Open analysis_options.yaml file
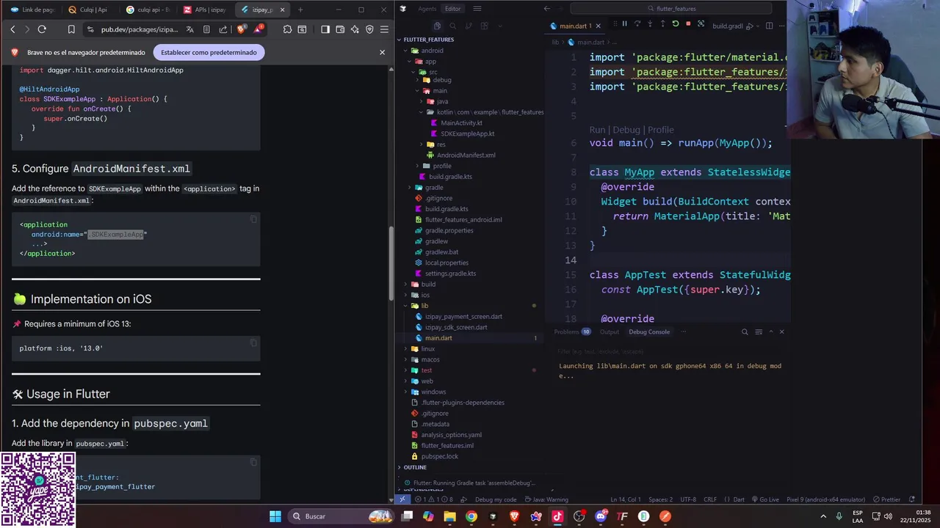Screen dimensions: 940x528 [451, 435]
